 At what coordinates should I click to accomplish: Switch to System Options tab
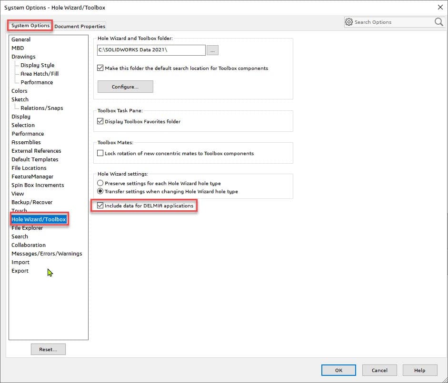click(x=30, y=26)
